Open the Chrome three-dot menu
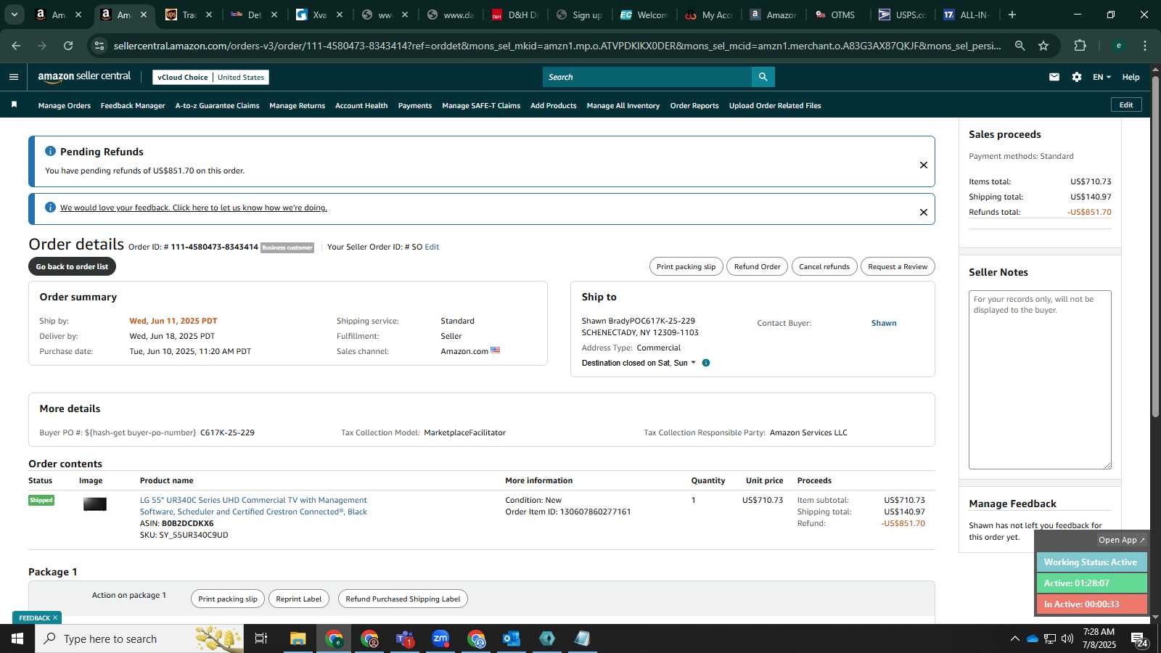Image resolution: width=1161 pixels, height=653 pixels. click(x=1145, y=46)
